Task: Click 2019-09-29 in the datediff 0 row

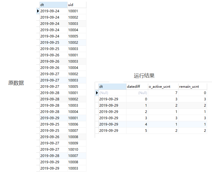Action: tap(112, 99)
